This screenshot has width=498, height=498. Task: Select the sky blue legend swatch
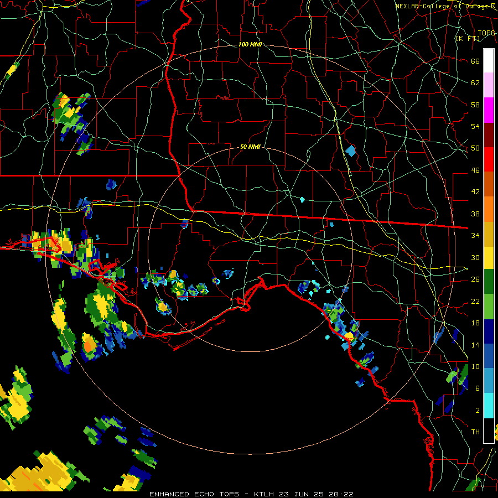point(489,381)
